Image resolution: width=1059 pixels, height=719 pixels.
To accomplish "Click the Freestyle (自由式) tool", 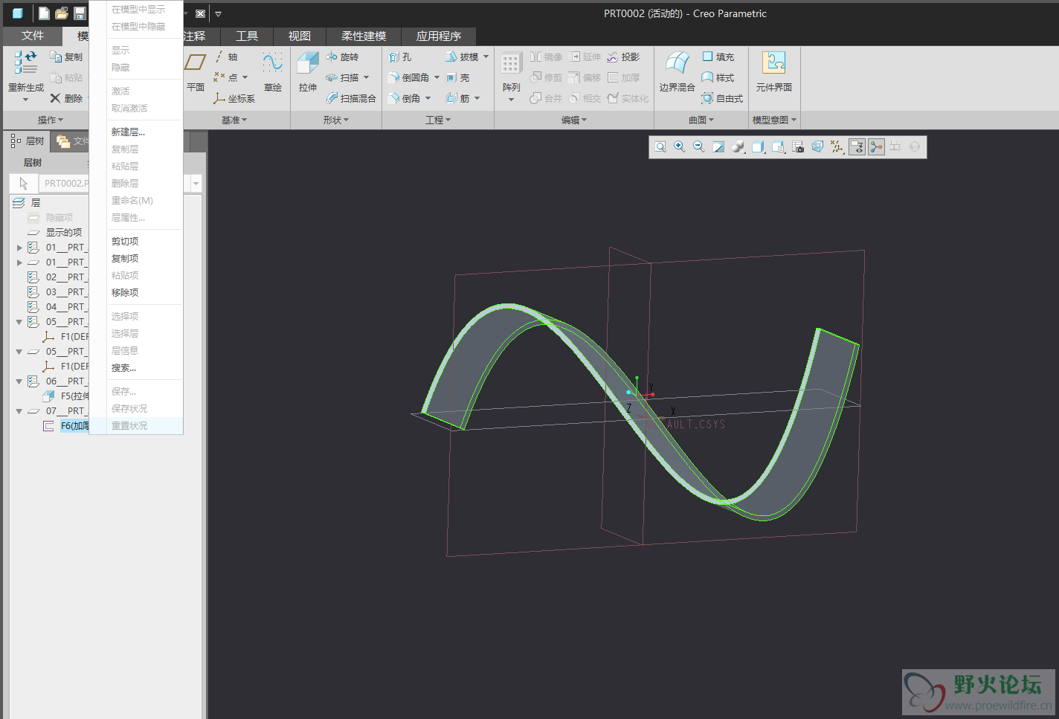I will tap(722, 98).
